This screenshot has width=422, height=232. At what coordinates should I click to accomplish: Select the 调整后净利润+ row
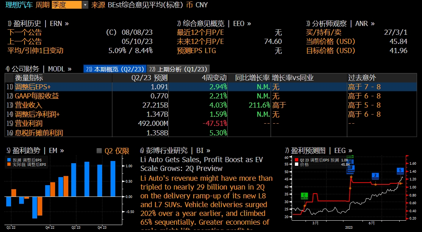(x=211, y=114)
